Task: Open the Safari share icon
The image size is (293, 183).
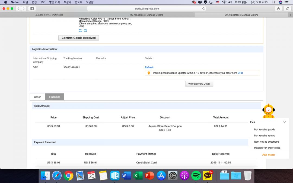Action: 278,9
